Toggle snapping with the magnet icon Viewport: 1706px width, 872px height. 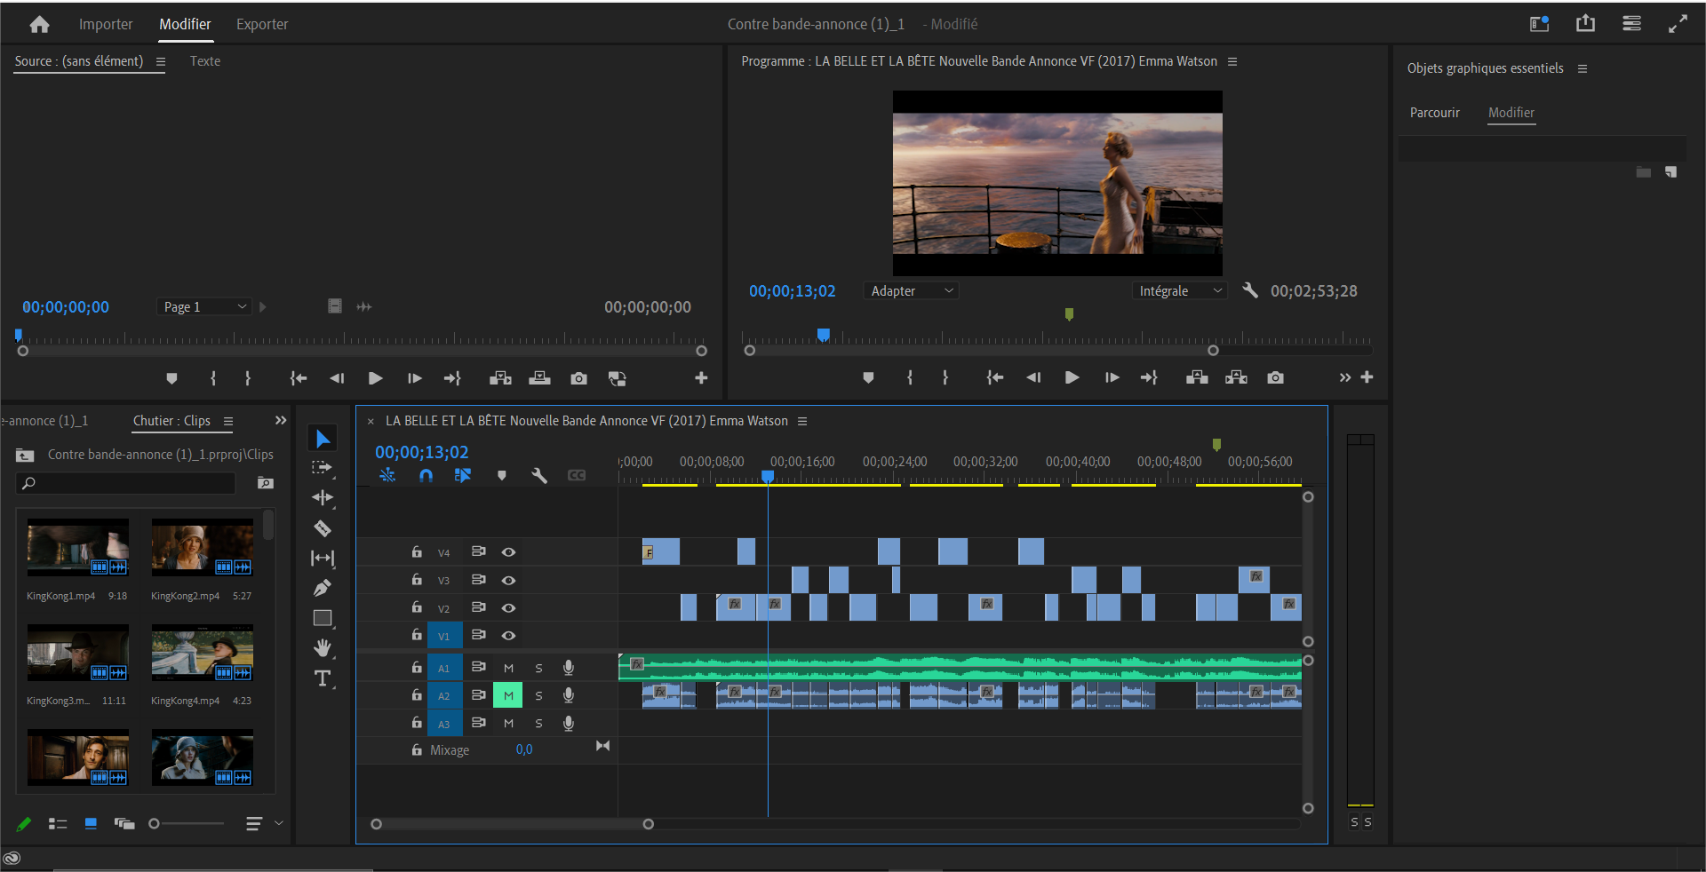tap(426, 476)
